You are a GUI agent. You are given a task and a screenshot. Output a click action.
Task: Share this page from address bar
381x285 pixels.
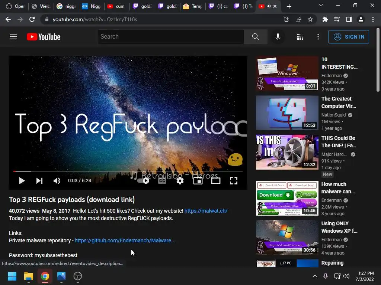coord(298,19)
